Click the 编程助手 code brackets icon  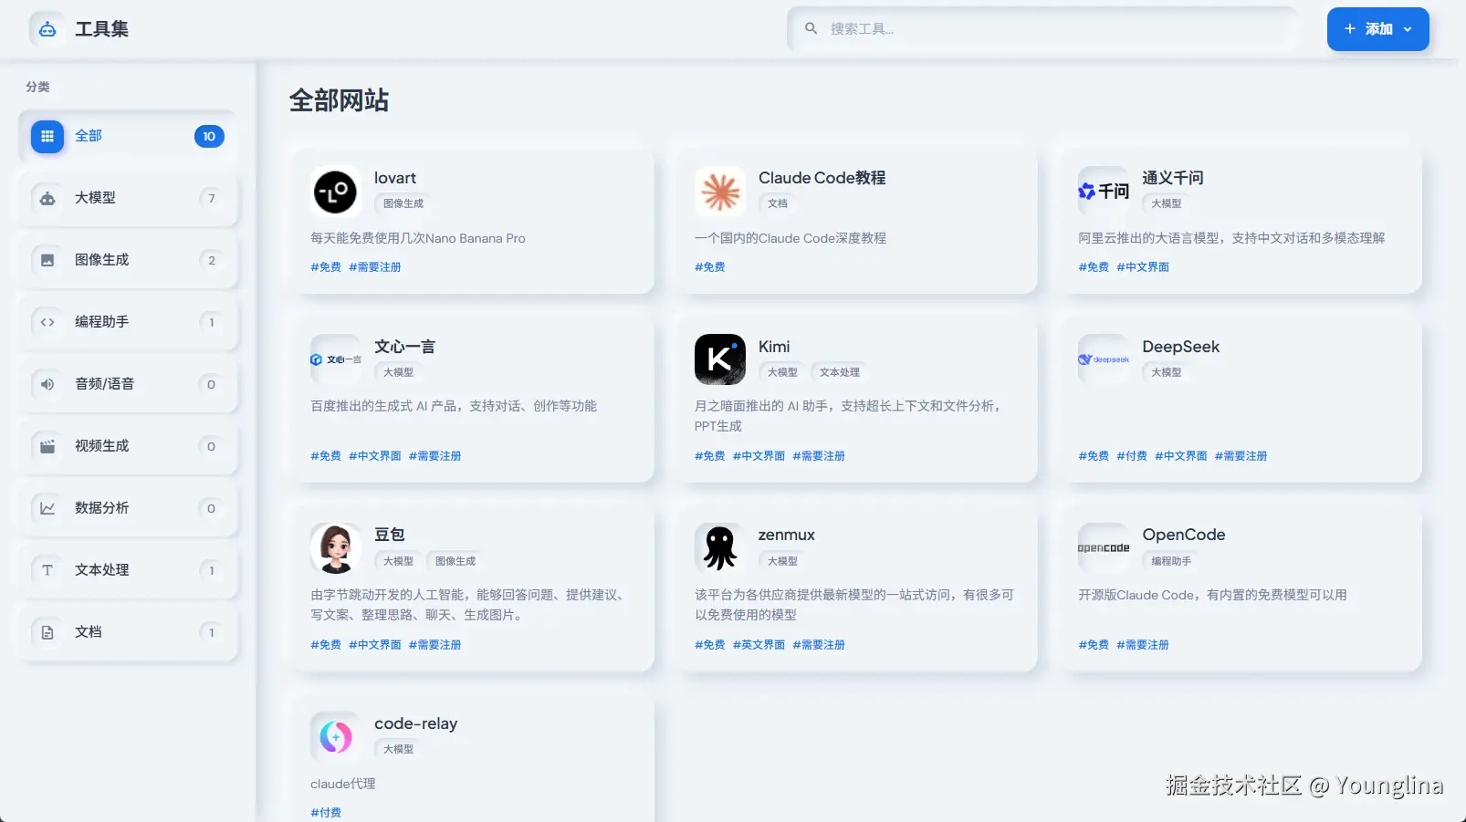pyautogui.click(x=47, y=322)
